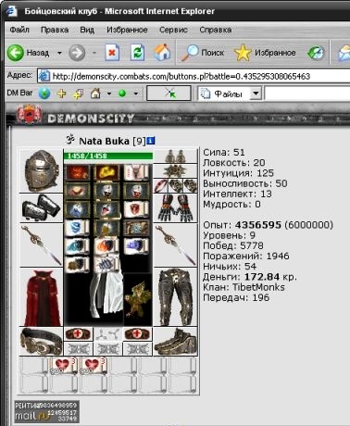Click the left red cross icon
350x426 pixels.
point(79,334)
